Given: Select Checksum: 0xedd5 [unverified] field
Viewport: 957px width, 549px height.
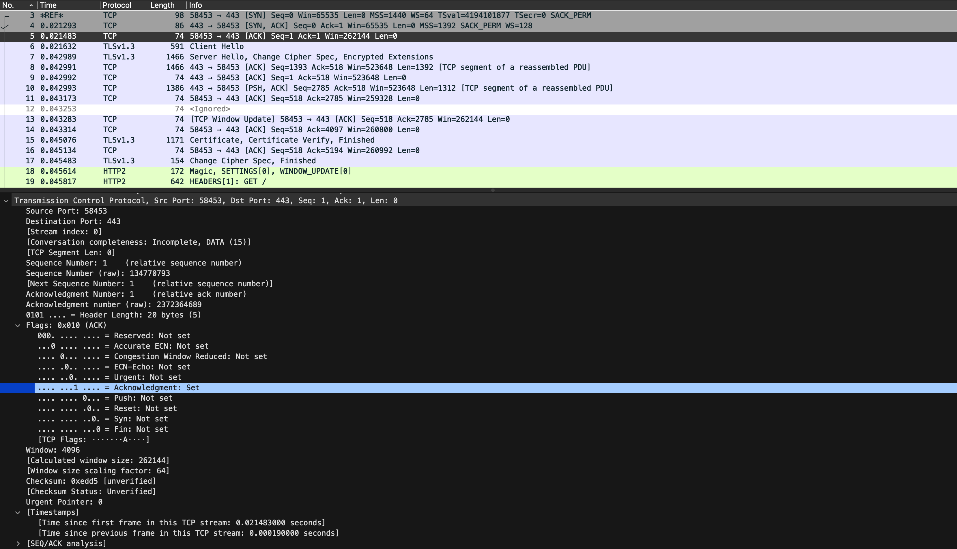Looking at the screenshot, I should point(91,481).
